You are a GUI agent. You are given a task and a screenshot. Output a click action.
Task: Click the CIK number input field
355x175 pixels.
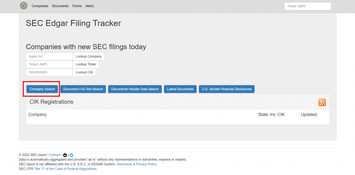[49, 72]
